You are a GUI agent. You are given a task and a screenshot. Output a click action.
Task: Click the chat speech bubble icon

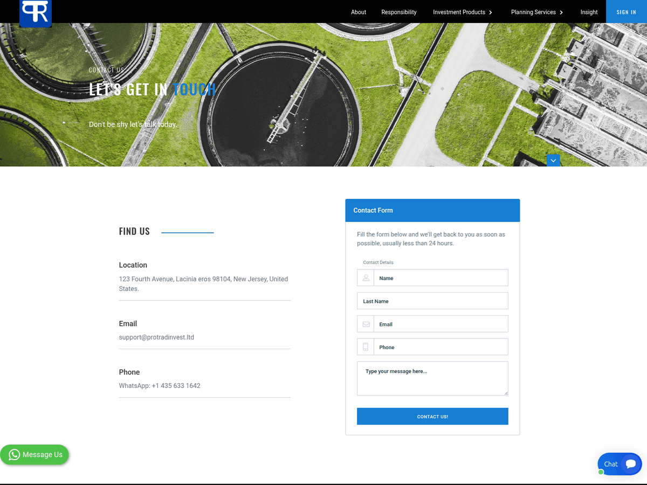[x=630, y=464]
